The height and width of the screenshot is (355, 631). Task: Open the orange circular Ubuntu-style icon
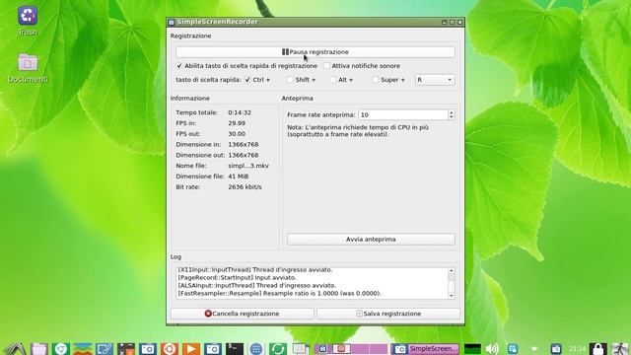(x=170, y=348)
